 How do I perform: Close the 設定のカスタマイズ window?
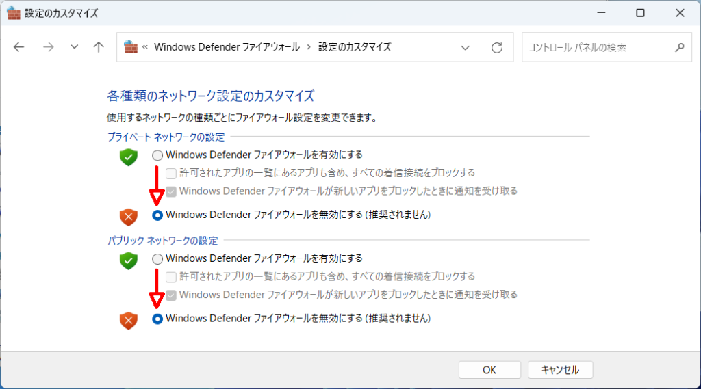click(680, 13)
